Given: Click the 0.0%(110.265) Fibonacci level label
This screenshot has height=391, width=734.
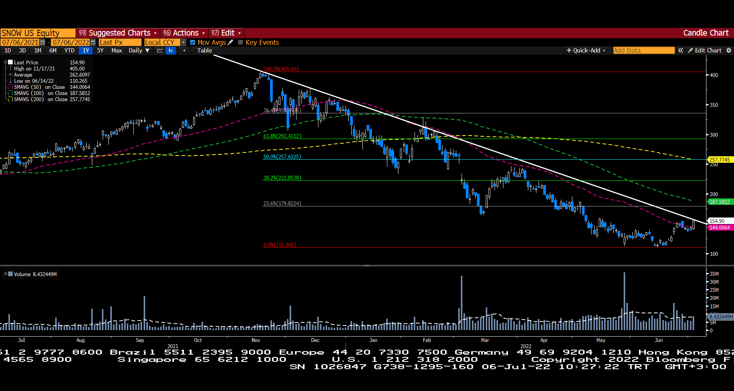Looking at the screenshot, I should [280, 245].
